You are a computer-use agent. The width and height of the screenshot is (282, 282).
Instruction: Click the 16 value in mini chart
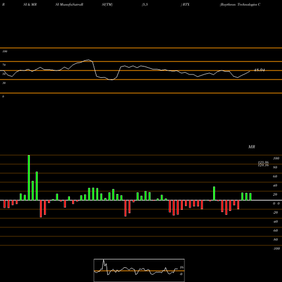point(182,267)
